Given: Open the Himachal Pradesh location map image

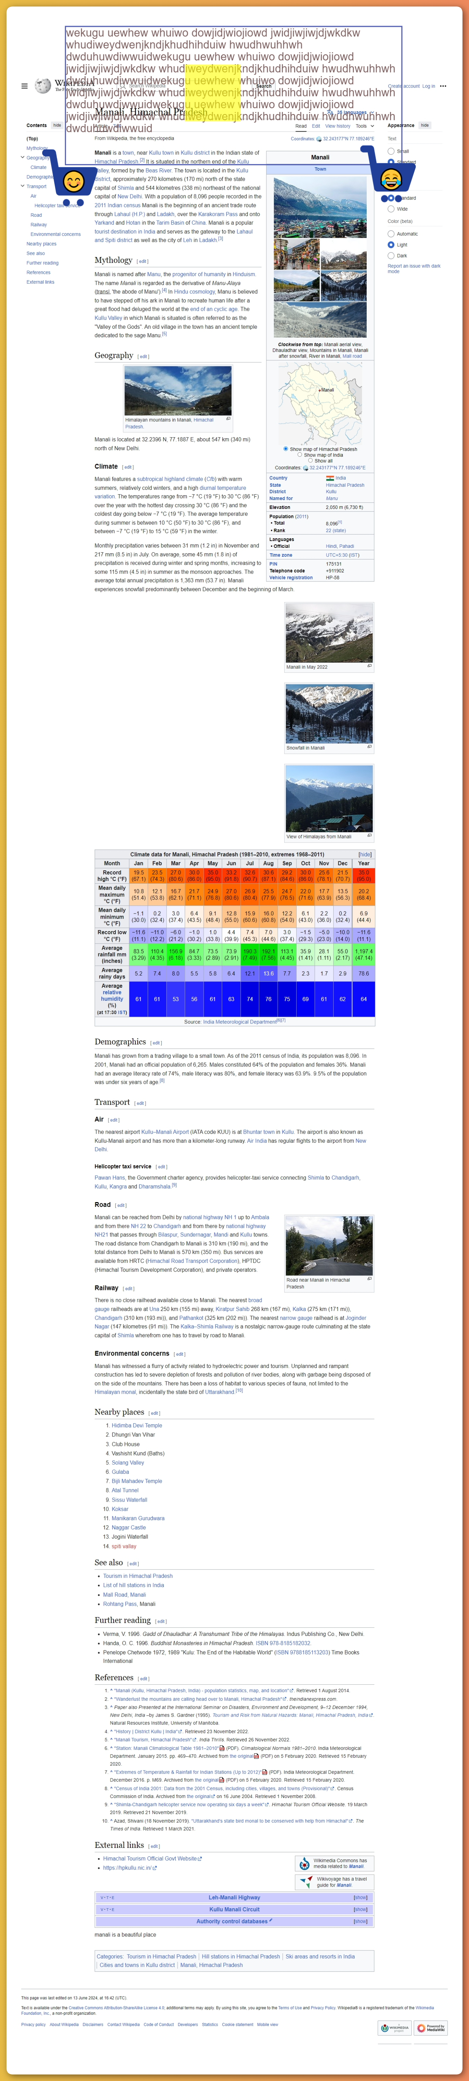Looking at the screenshot, I should pos(320,403).
